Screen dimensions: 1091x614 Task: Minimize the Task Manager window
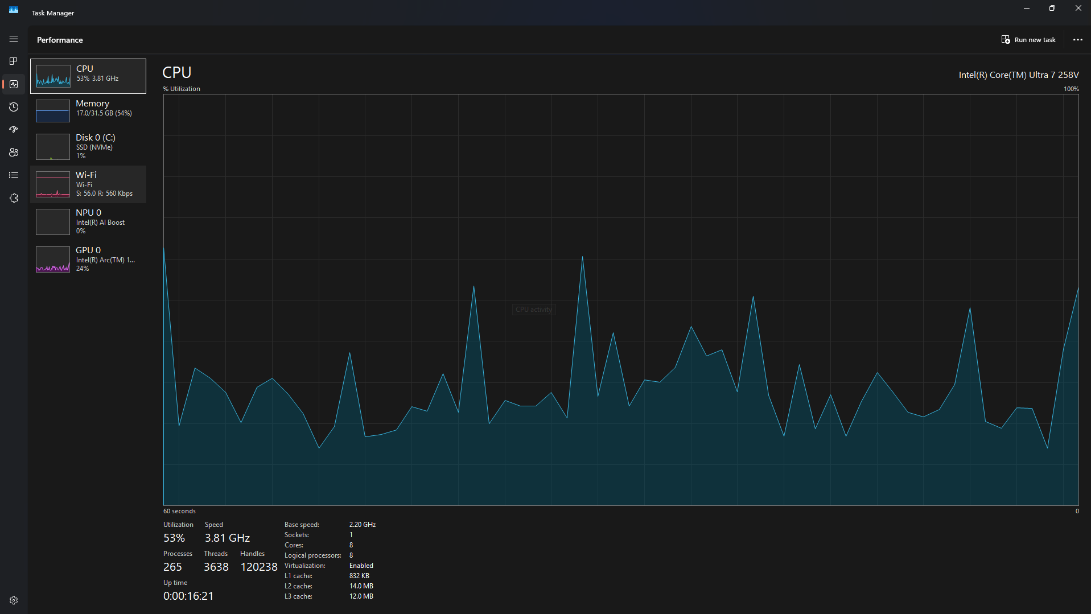(x=1027, y=8)
